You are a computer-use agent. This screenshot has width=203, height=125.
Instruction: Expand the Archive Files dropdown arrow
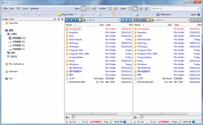click(x=131, y=14)
